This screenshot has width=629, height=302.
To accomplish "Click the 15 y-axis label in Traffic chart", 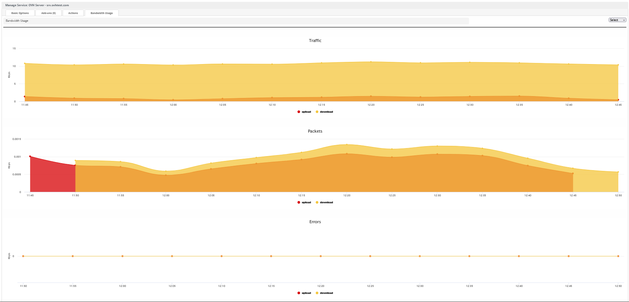I will 14,49.
